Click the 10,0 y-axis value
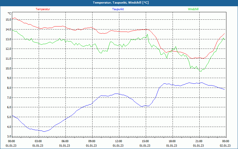The image size is (238, 149). [9, 68]
